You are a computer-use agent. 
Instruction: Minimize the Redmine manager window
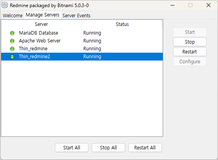click(x=173, y=5)
